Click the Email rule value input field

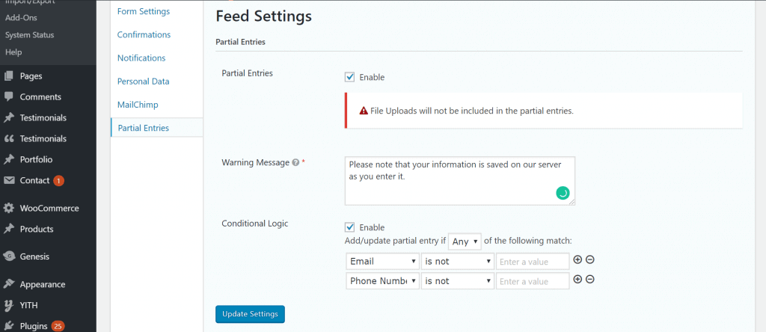coord(533,261)
